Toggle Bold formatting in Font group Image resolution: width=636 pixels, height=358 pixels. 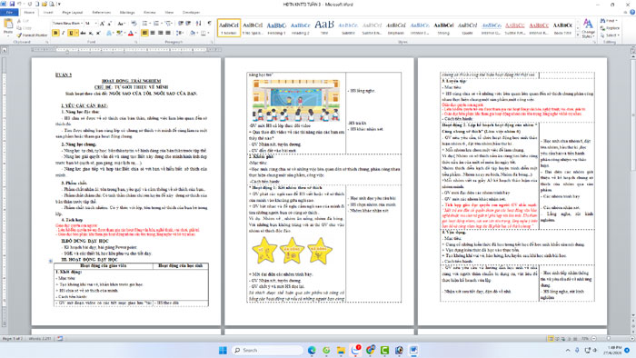[55, 33]
